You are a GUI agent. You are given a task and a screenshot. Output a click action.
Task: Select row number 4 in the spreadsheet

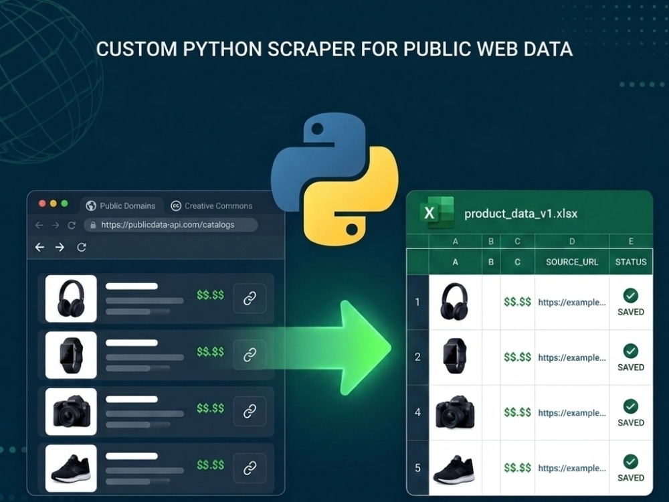417,412
